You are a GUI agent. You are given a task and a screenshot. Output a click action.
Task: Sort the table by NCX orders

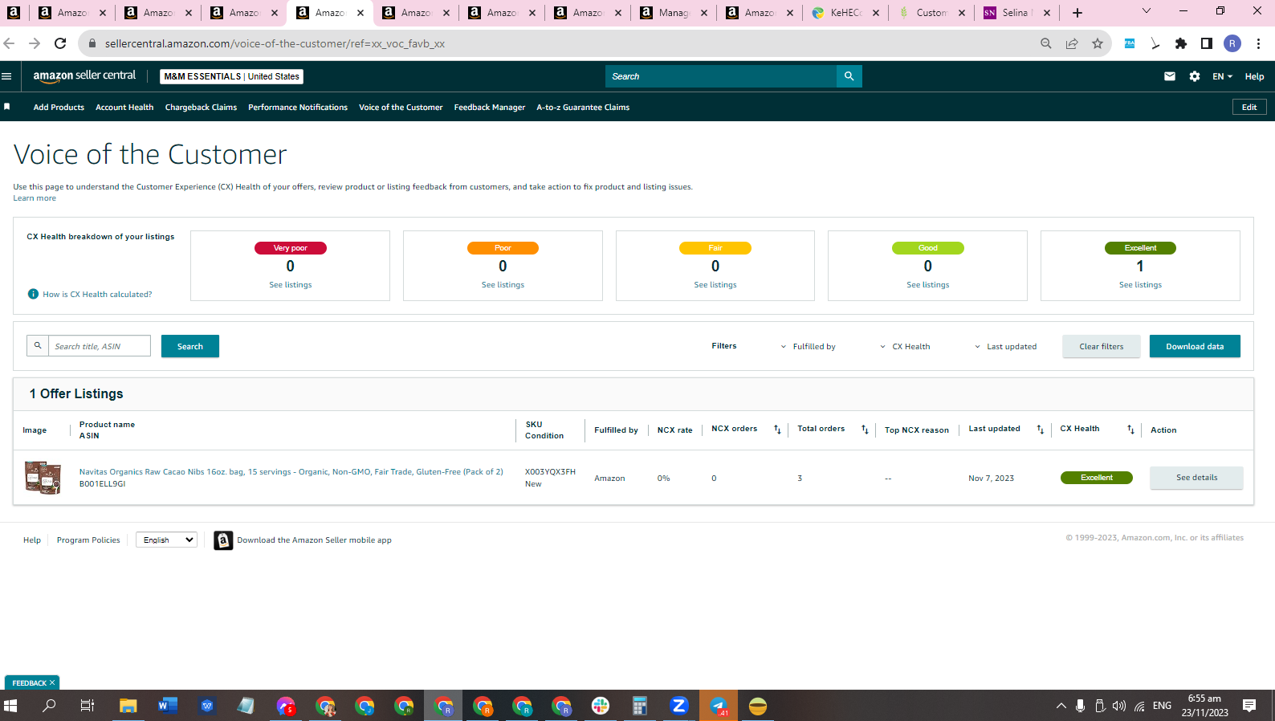tap(777, 430)
